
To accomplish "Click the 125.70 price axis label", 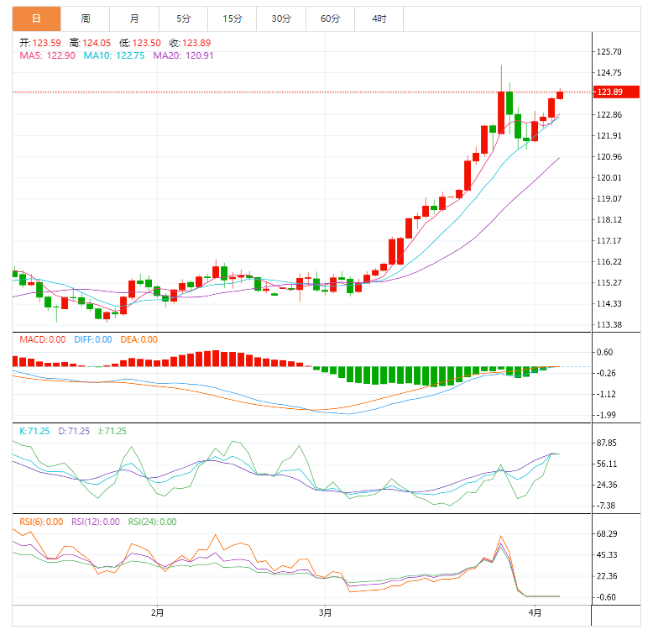I will click(609, 52).
